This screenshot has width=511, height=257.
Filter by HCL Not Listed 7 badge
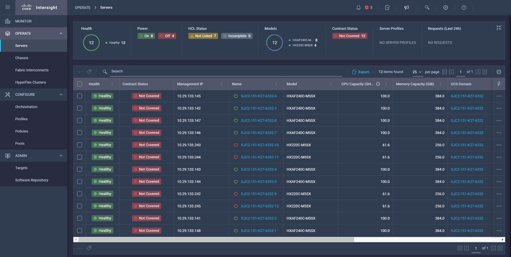203,36
